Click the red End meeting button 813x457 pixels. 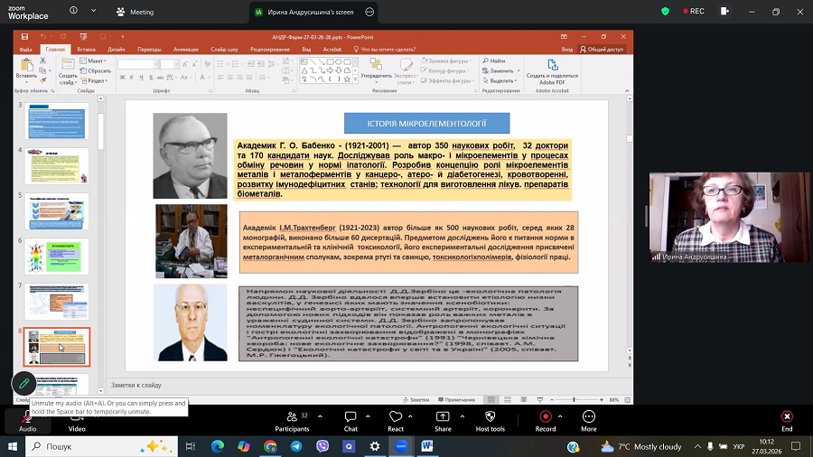pyautogui.click(x=786, y=417)
